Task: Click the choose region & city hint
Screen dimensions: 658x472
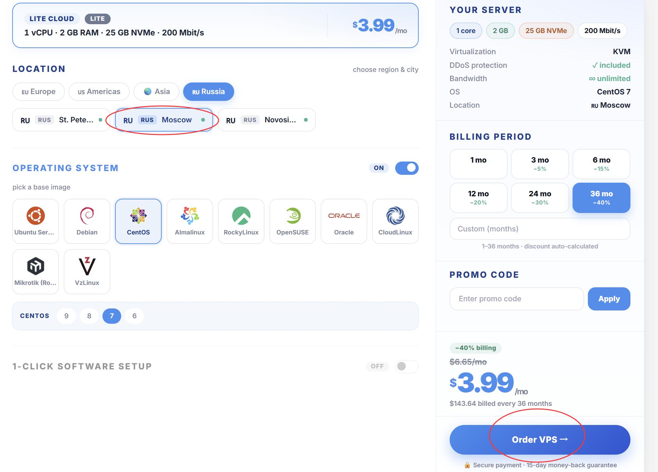Action: (x=385, y=70)
